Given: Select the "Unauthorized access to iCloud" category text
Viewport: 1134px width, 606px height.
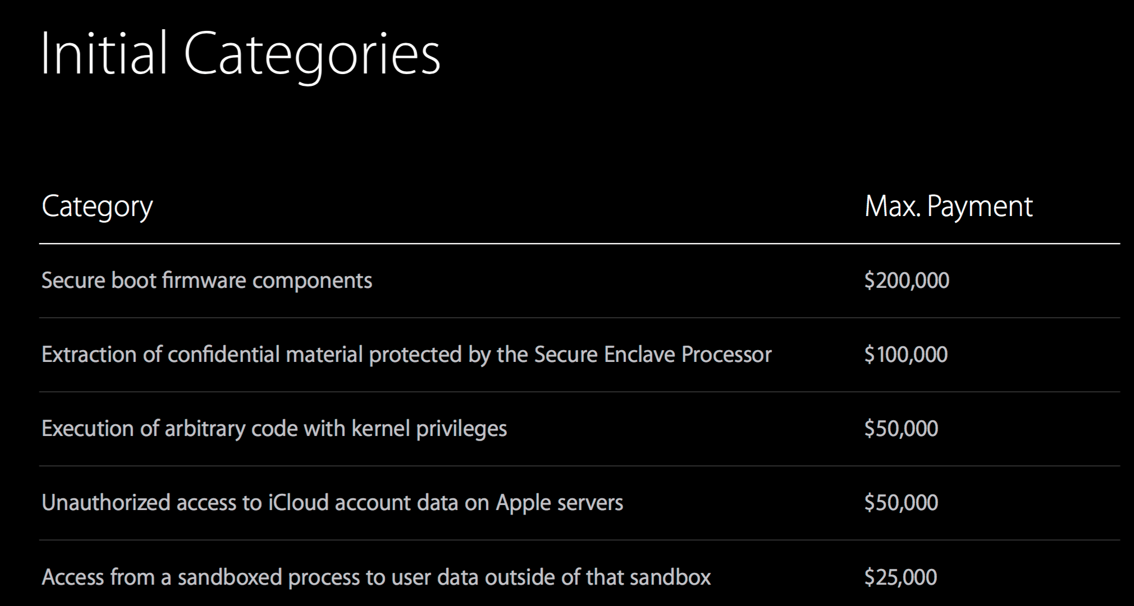Looking at the screenshot, I should 332,503.
